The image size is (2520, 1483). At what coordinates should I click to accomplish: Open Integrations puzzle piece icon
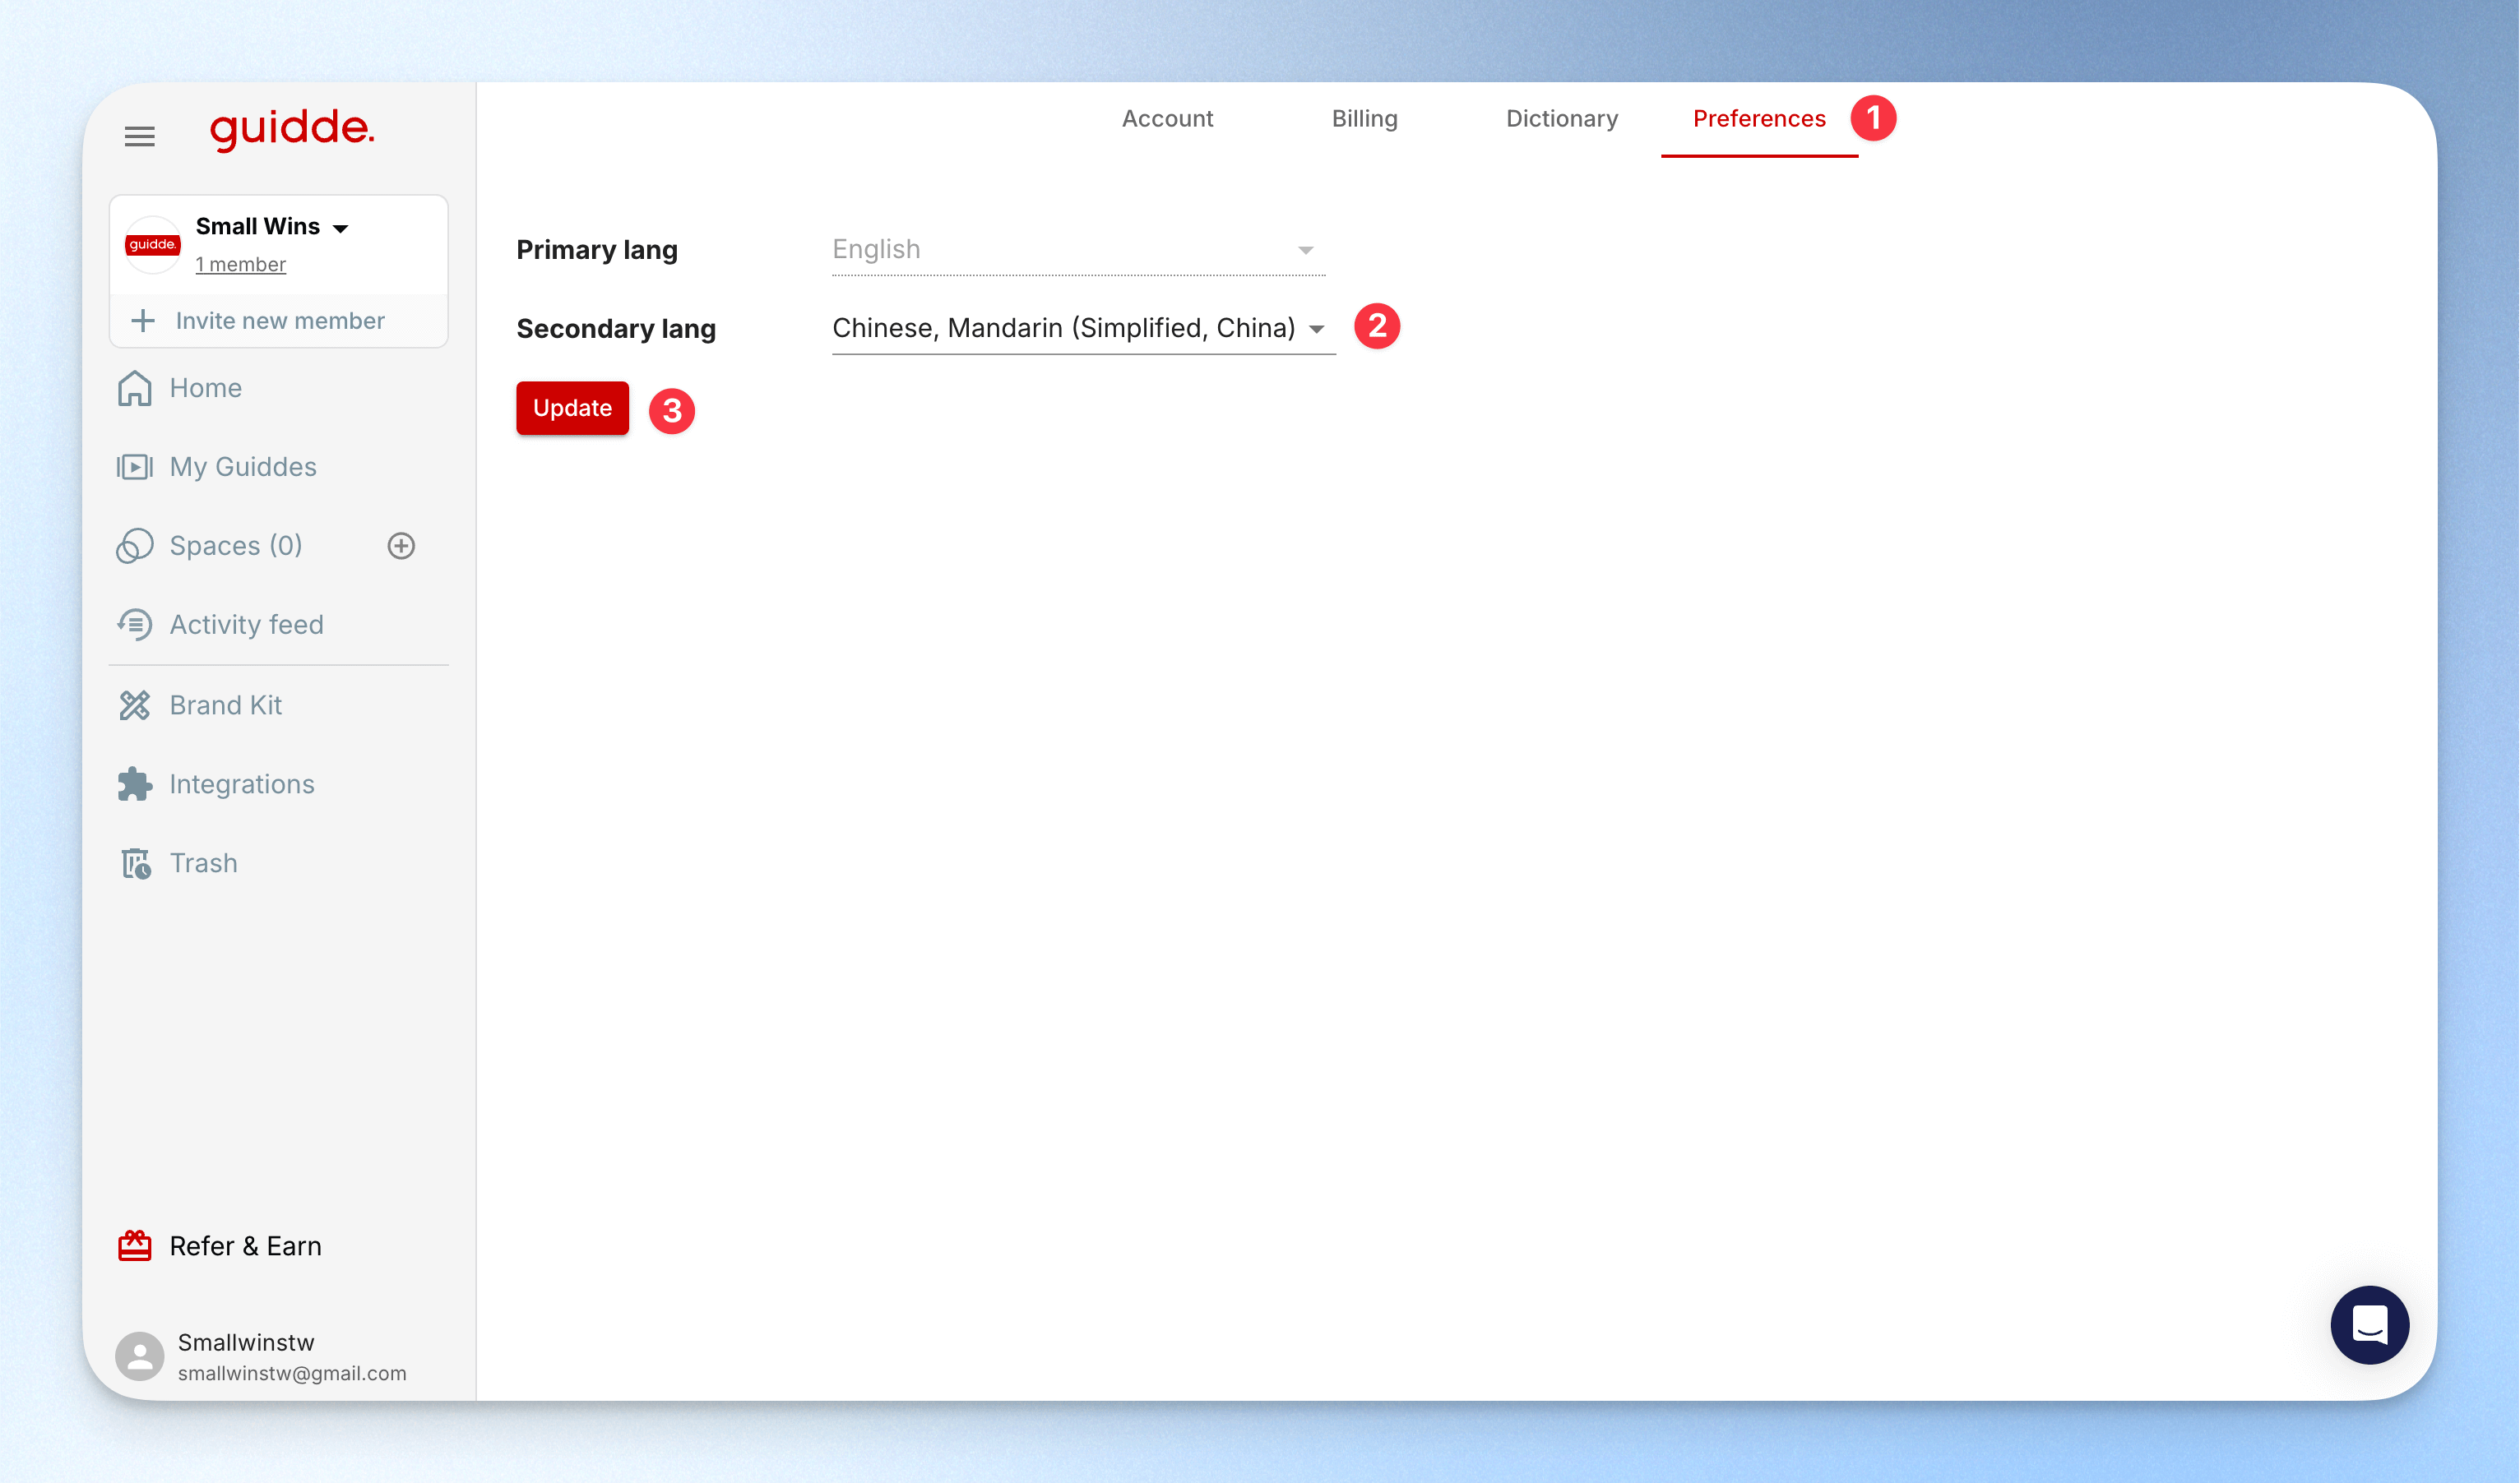point(135,784)
